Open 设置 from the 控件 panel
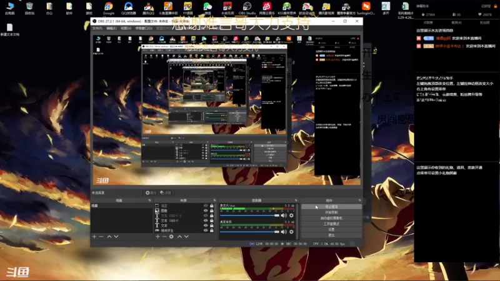Screen dimensions: 500x281 click(x=331, y=230)
